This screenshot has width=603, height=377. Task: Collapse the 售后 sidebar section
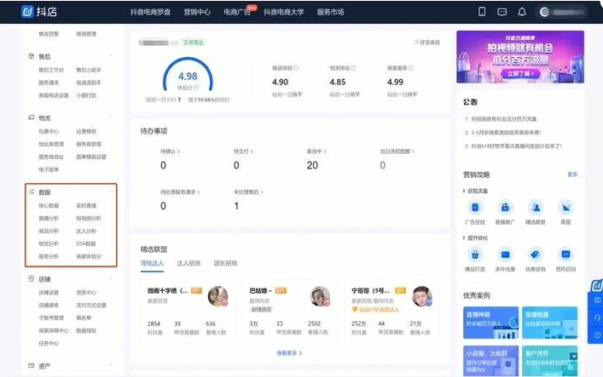(111, 56)
